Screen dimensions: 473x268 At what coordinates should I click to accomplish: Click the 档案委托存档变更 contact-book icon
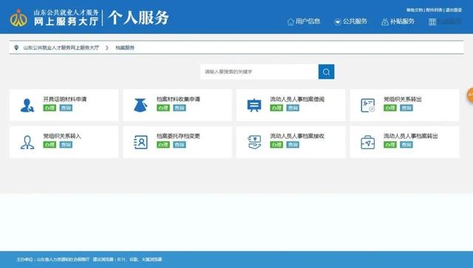click(x=140, y=142)
